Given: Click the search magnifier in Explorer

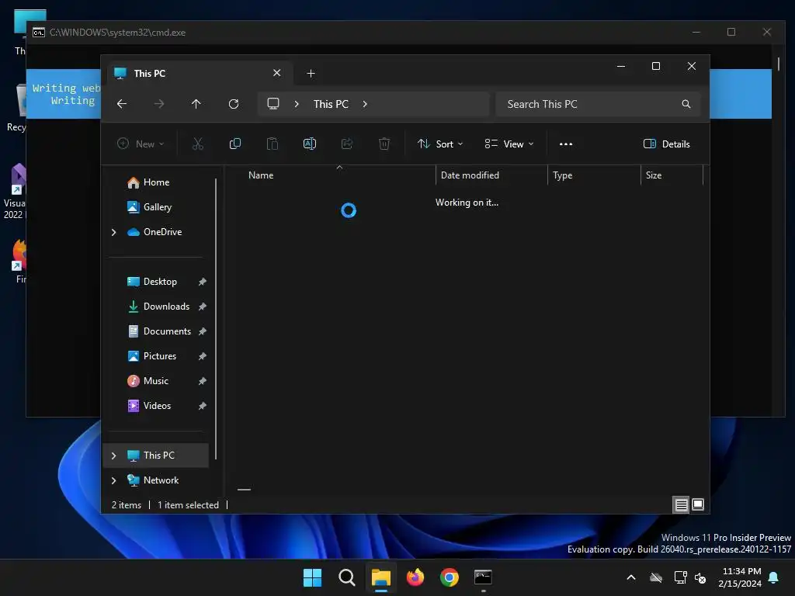Looking at the screenshot, I should [686, 104].
